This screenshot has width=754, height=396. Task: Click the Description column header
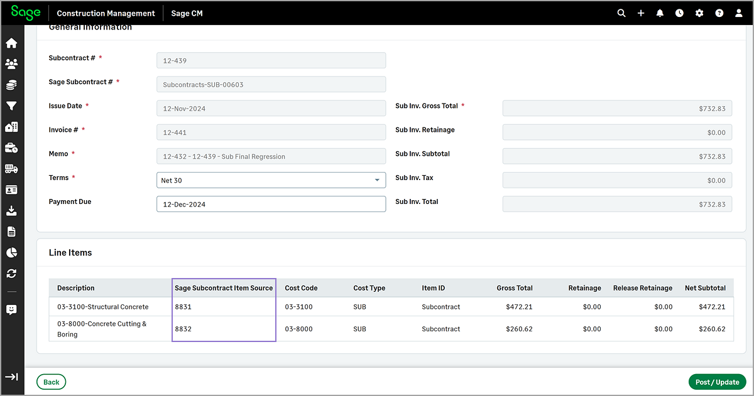click(76, 288)
